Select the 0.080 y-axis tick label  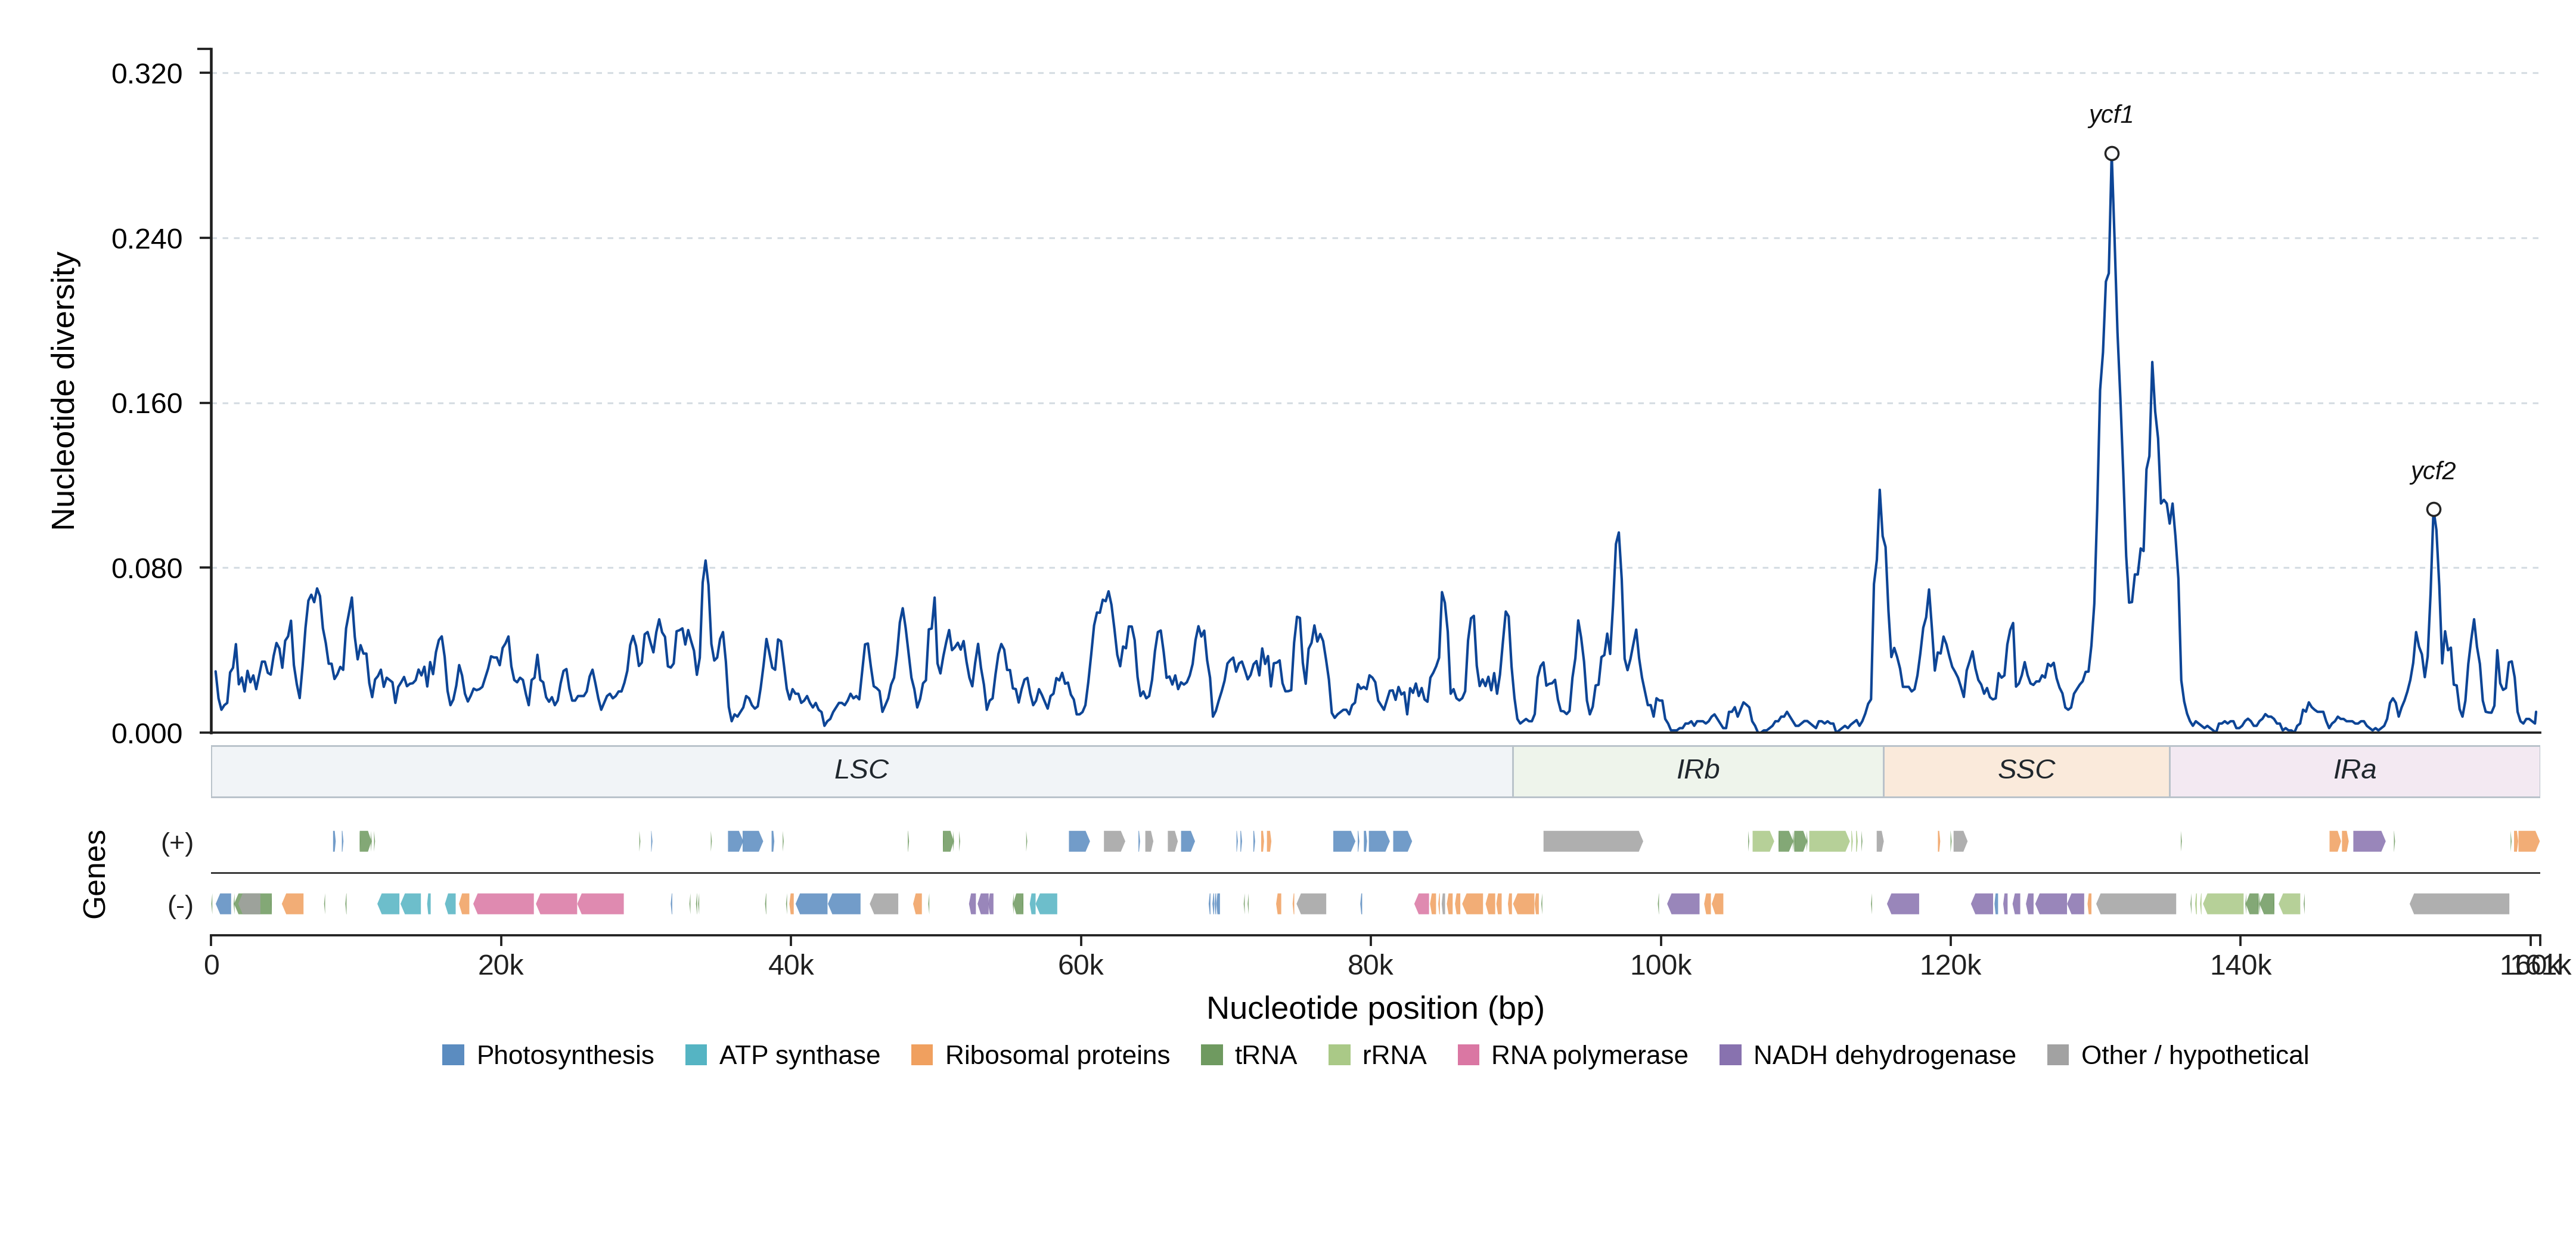(x=147, y=569)
